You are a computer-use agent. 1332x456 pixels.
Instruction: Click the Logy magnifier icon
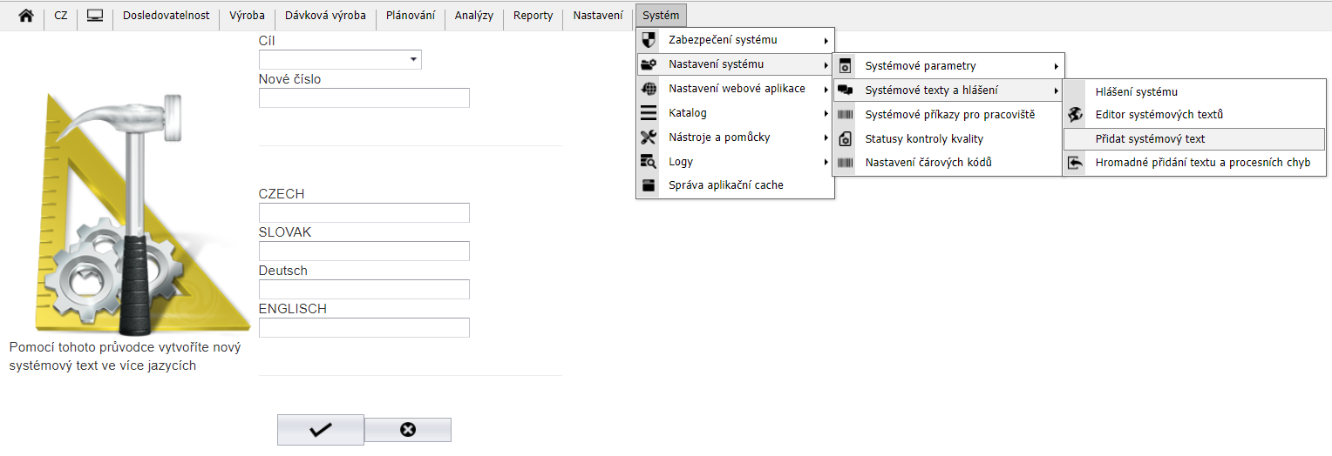(x=648, y=162)
